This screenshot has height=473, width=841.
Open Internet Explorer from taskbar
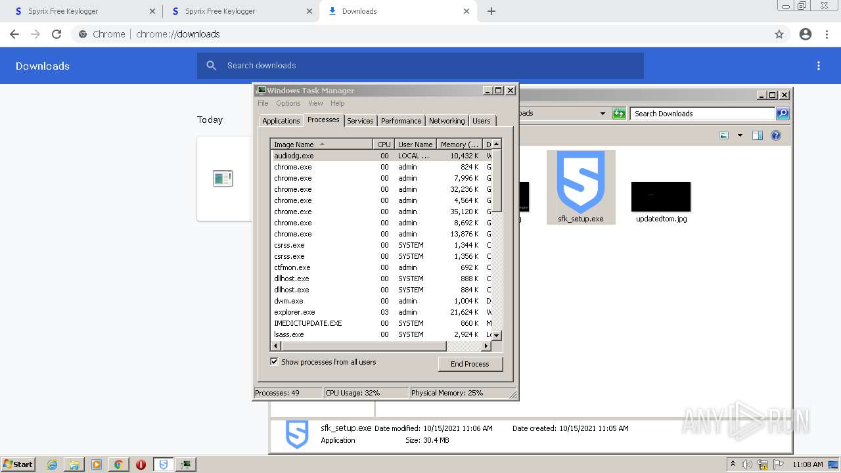tap(52, 464)
